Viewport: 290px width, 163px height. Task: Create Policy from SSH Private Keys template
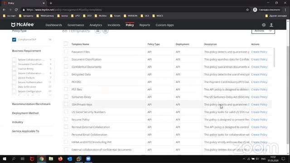point(259,105)
